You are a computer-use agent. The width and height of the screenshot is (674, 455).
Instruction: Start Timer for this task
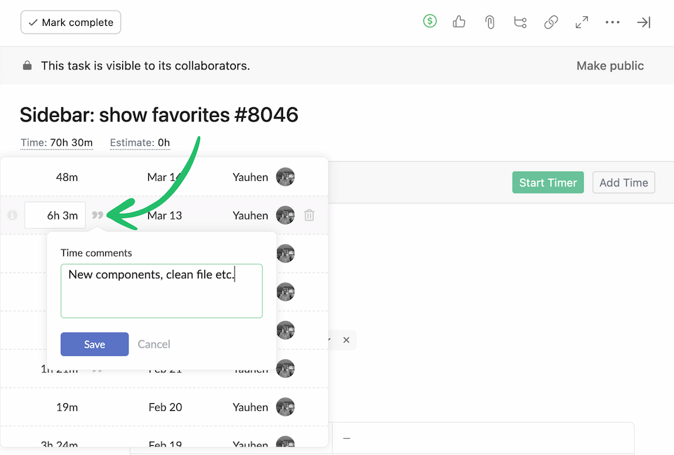(548, 182)
